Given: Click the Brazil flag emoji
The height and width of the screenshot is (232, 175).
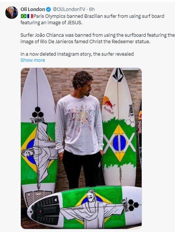Looking at the screenshot, I should tap(23, 16).
